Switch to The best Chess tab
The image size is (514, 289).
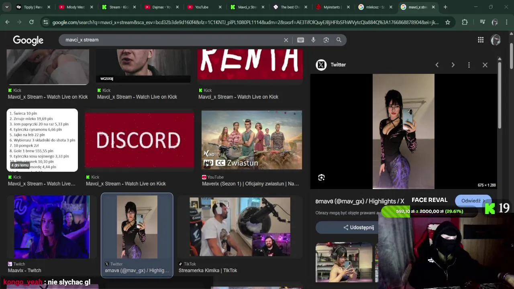click(x=290, y=7)
